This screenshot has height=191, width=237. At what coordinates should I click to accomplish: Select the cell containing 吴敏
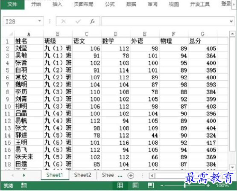29,55
